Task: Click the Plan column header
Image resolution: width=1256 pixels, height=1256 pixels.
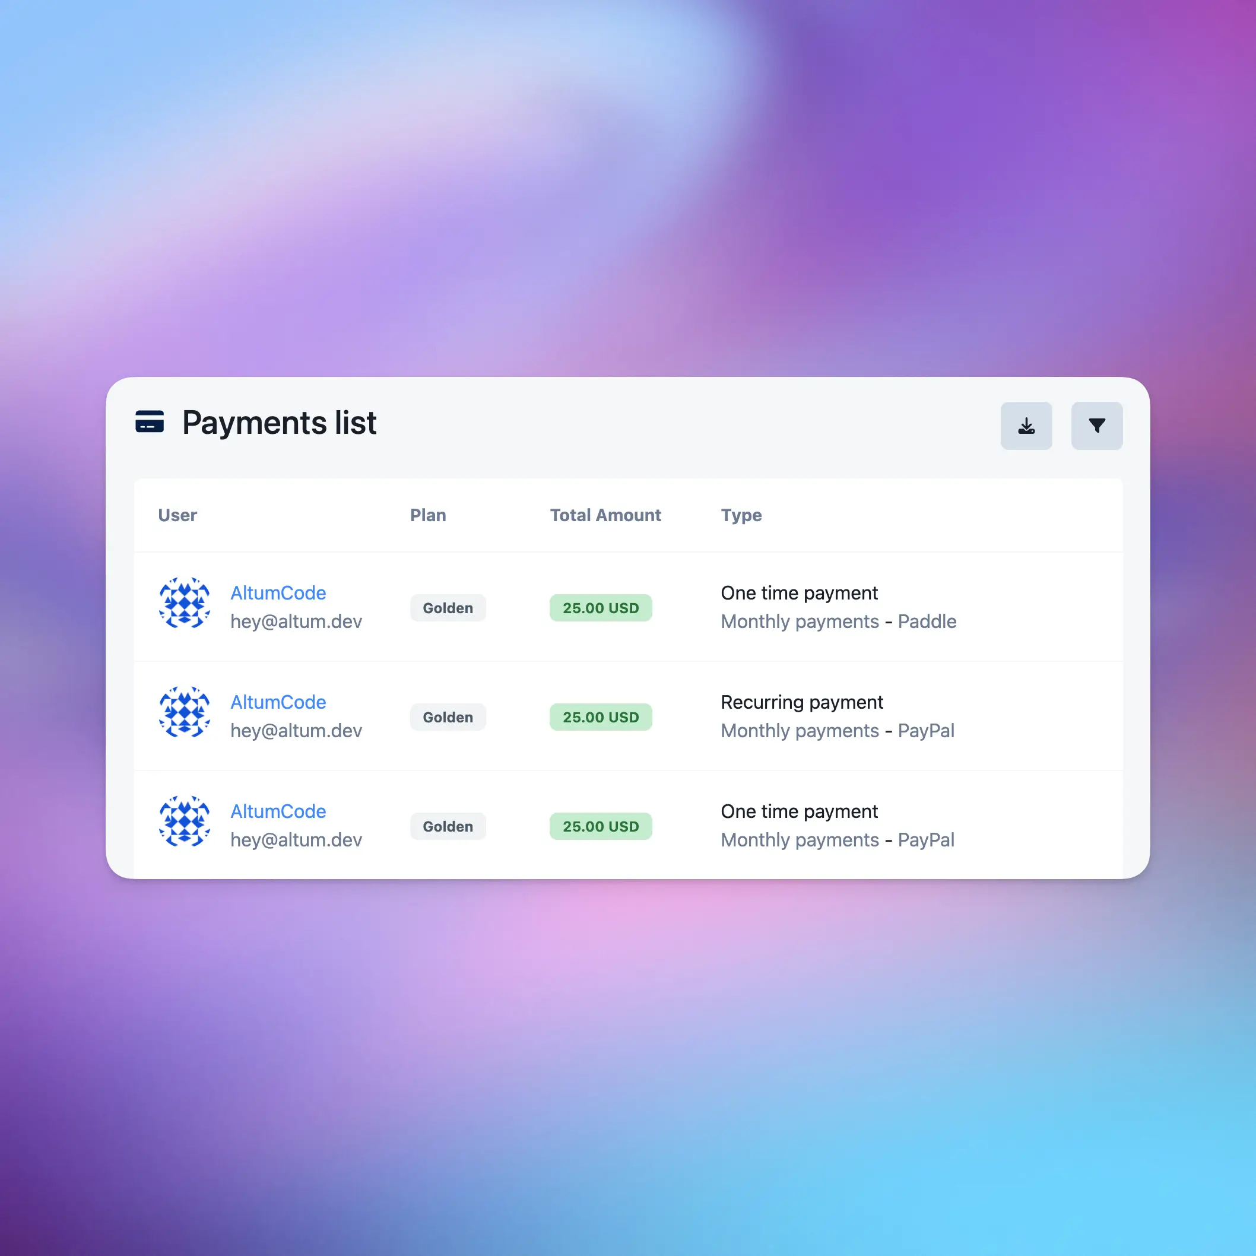Action: point(428,515)
